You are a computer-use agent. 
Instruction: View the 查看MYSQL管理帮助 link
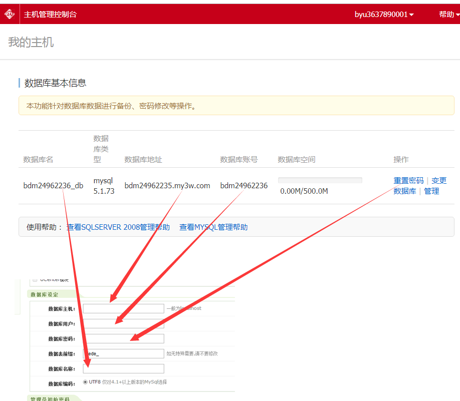pos(213,227)
